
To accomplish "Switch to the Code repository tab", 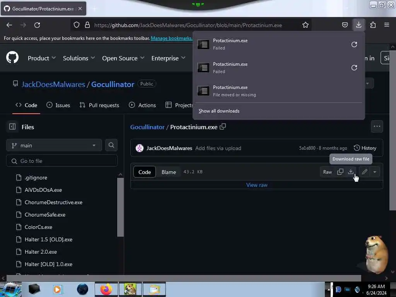I will point(26,105).
